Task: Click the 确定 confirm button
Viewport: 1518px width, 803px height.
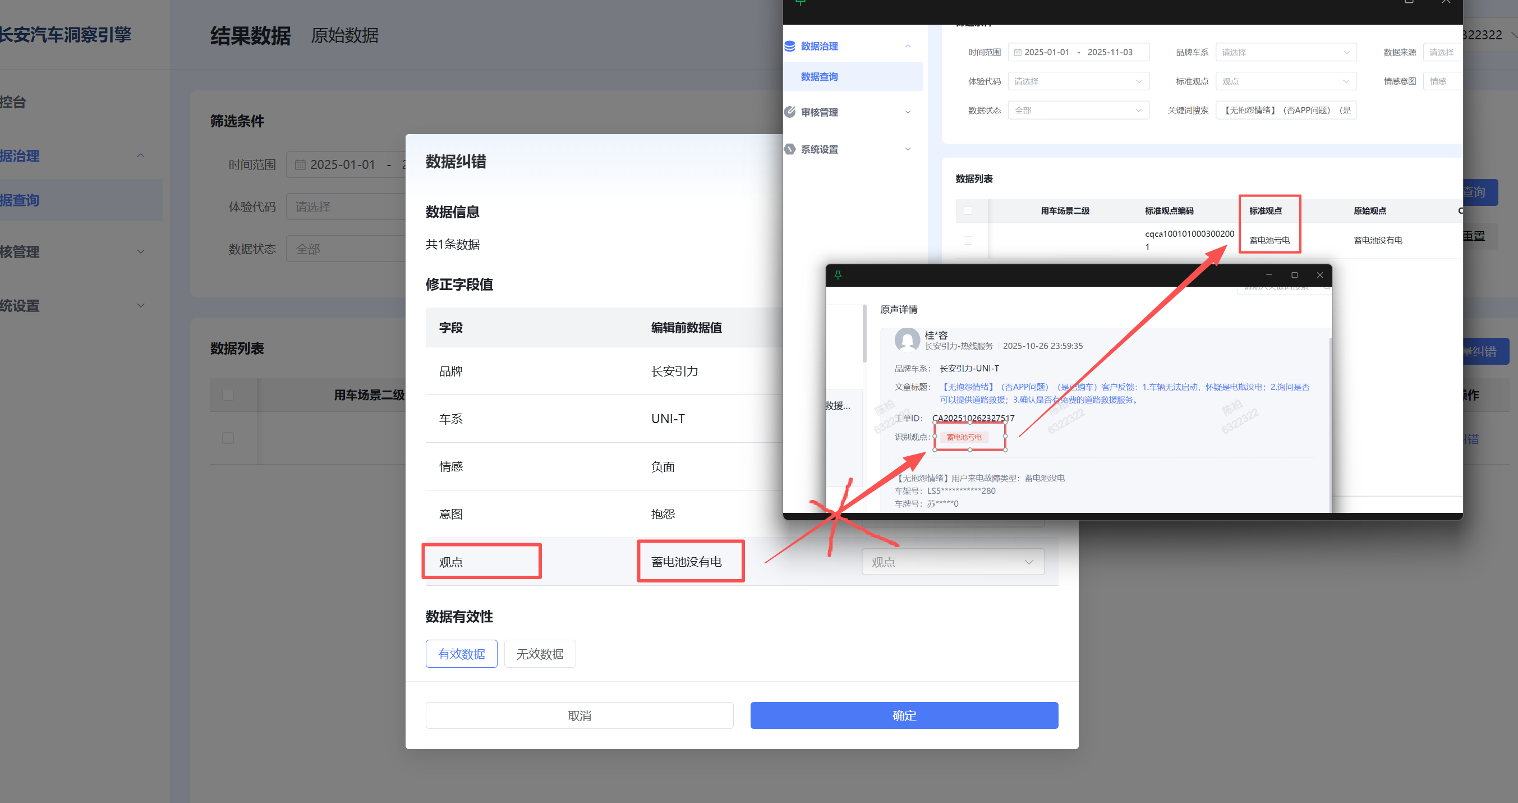Action: tap(903, 715)
